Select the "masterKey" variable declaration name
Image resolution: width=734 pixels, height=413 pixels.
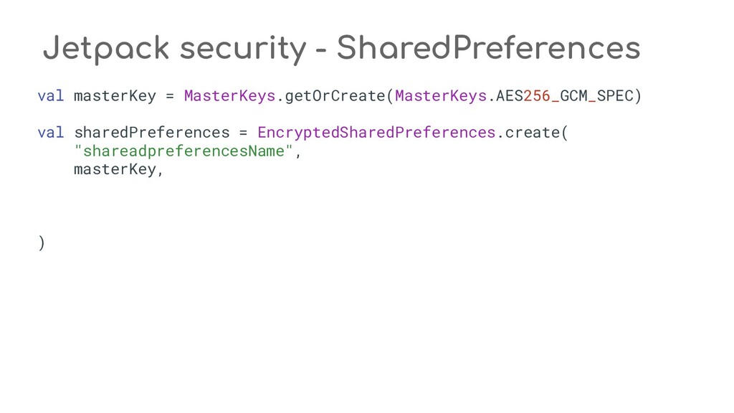click(x=115, y=95)
